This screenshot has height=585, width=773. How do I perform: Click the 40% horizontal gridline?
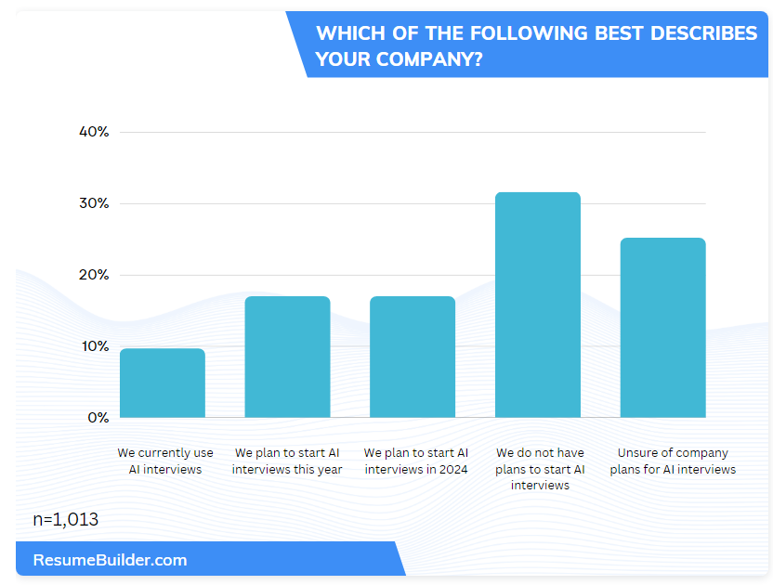click(409, 132)
